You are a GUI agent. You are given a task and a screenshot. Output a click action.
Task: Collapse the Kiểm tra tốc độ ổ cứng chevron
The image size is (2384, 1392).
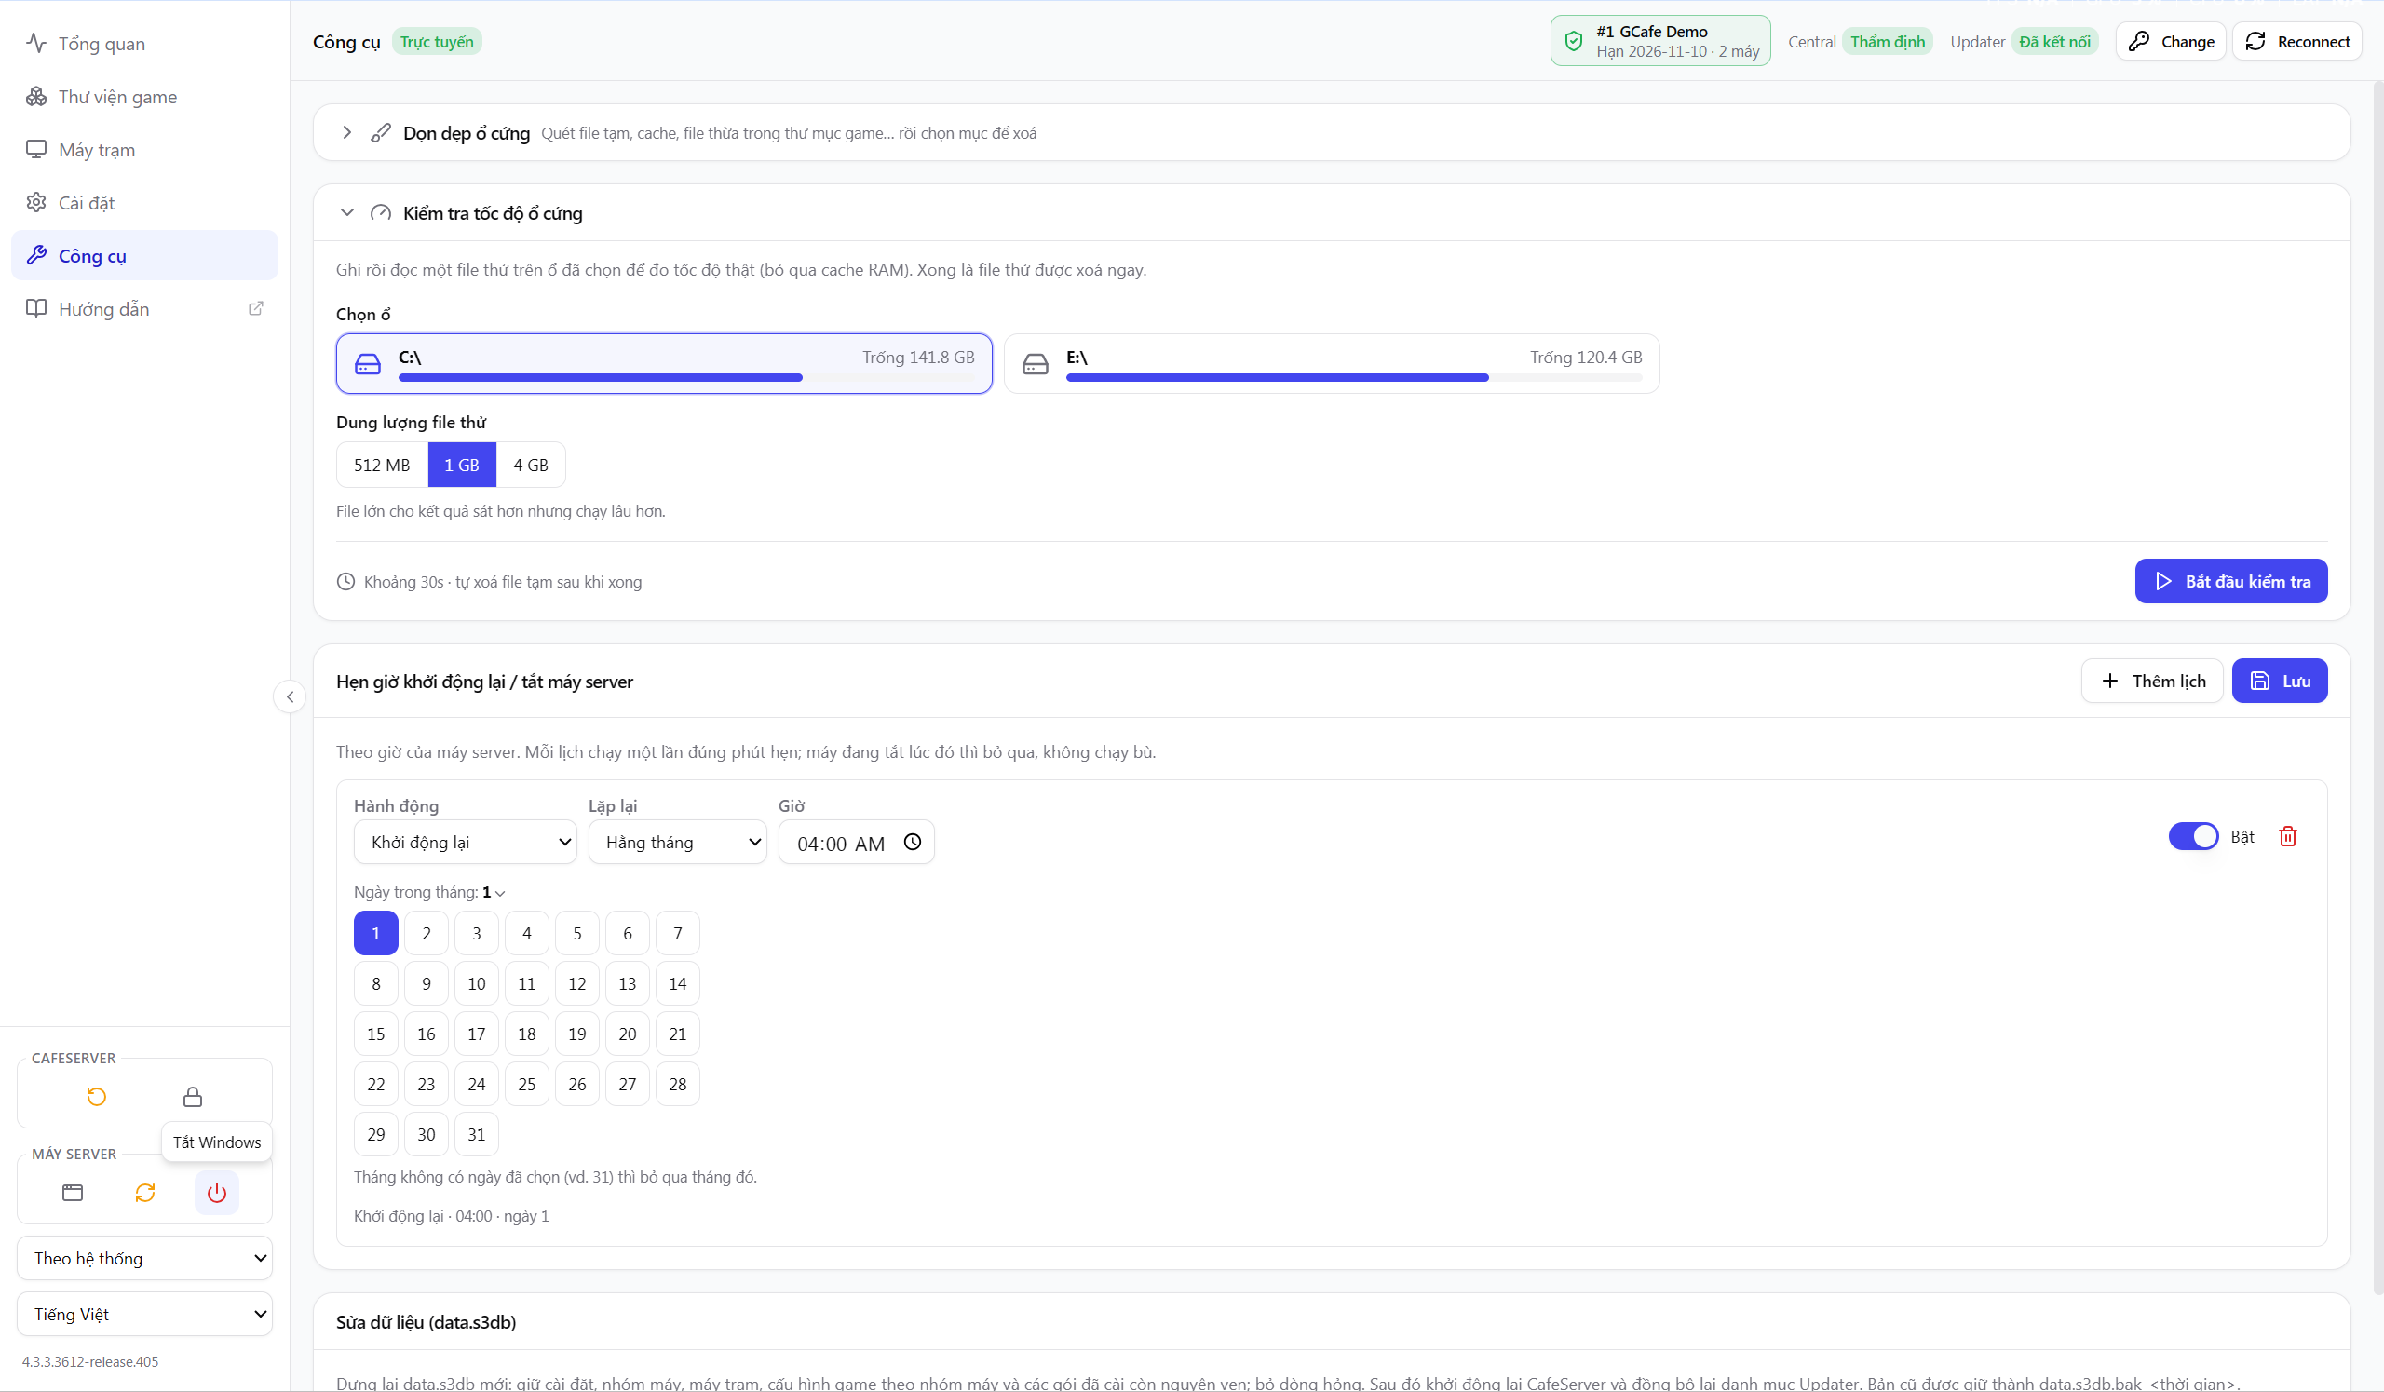pyautogui.click(x=347, y=213)
